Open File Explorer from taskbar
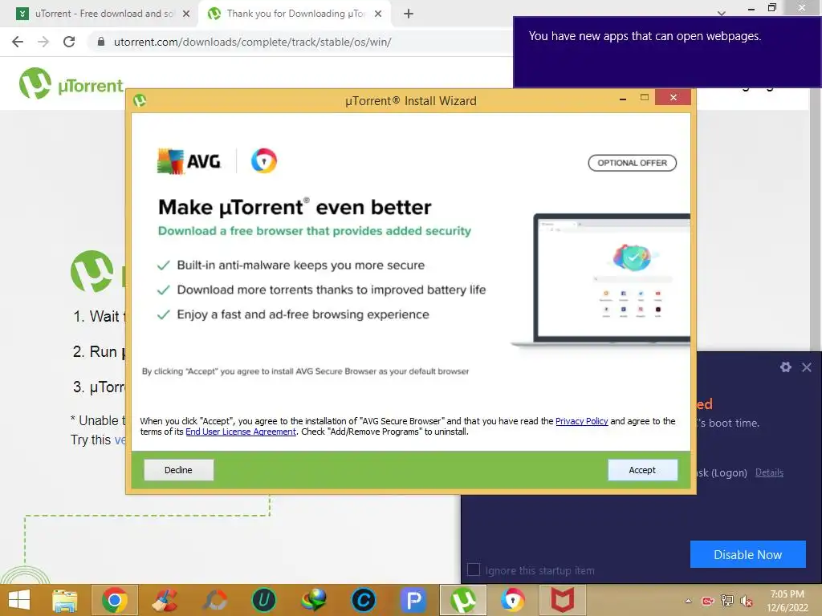Image resolution: width=822 pixels, height=616 pixels. [65, 600]
